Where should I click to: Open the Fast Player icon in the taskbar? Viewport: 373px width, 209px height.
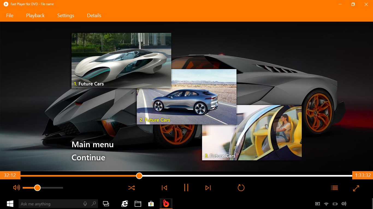pyautogui.click(x=166, y=204)
